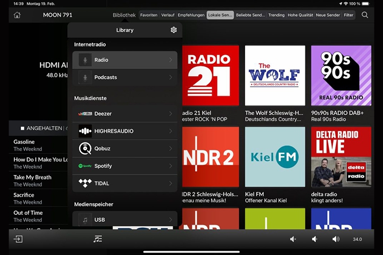
Task: Click the Deezer logo icon
Action: point(85,114)
